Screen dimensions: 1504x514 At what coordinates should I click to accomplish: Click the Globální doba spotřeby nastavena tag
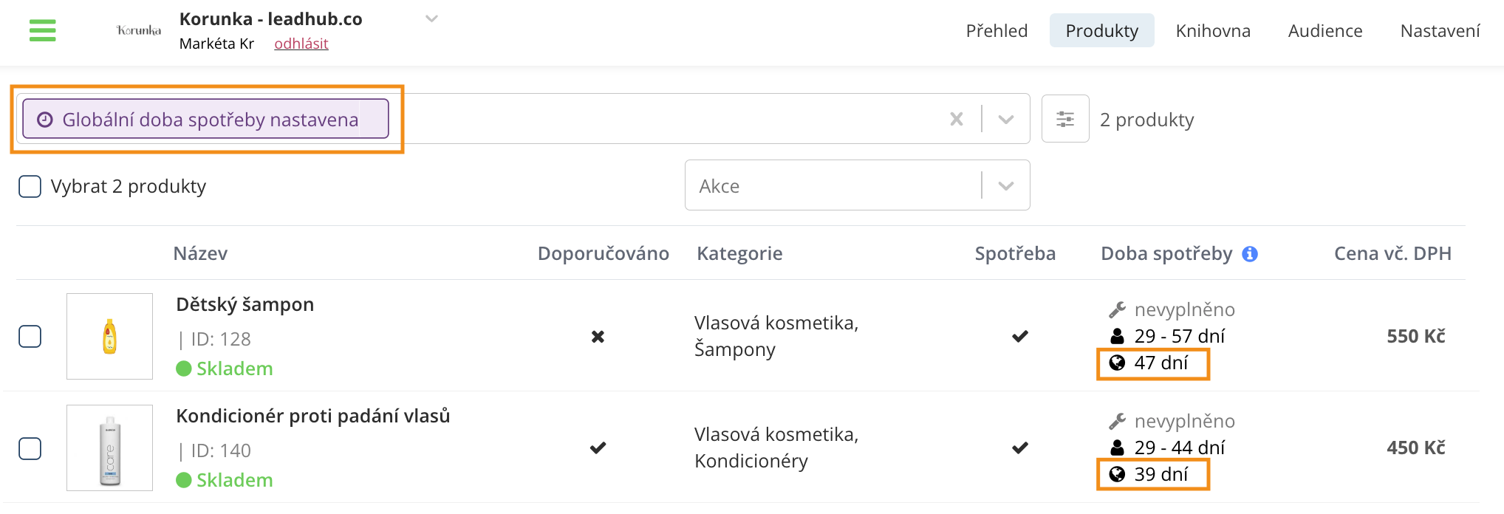(x=205, y=119)
